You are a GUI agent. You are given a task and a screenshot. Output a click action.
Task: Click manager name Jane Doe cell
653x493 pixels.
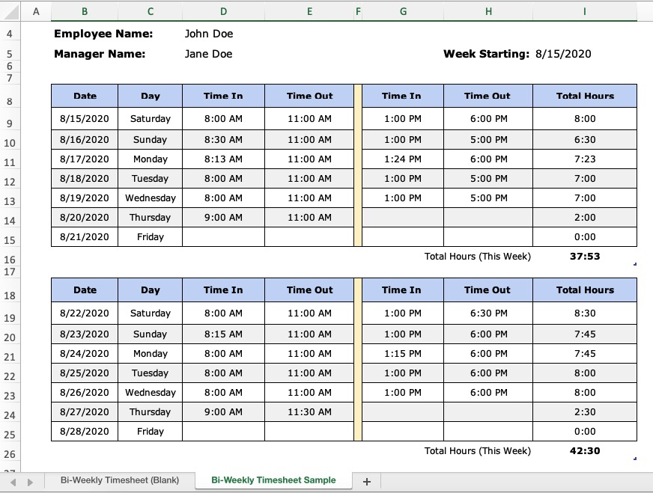(x=208, y=54)
